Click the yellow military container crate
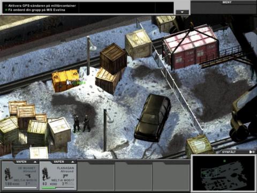Viewport: 257px width, 193px height. 65,80
